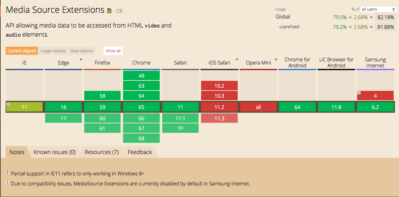Switch to Usage relative view
This screenshot has height=197, width=399.
pos(53,51)
